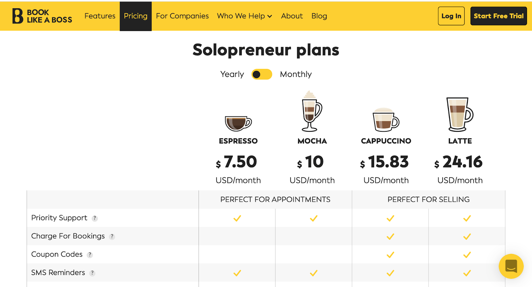532x287 pixels.
Task: Click SMS Reminders help question mark
Action: 92,273
